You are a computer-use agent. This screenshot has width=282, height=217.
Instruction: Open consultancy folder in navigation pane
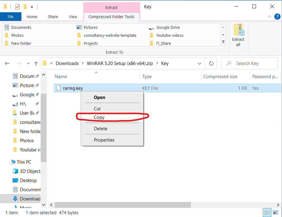click(27, 122)
